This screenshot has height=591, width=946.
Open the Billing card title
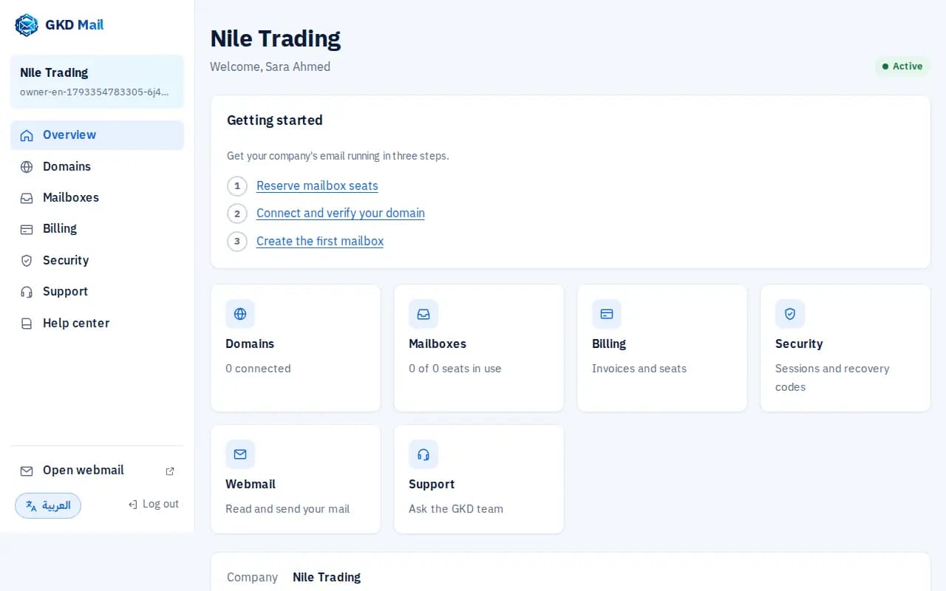point(609,344)
